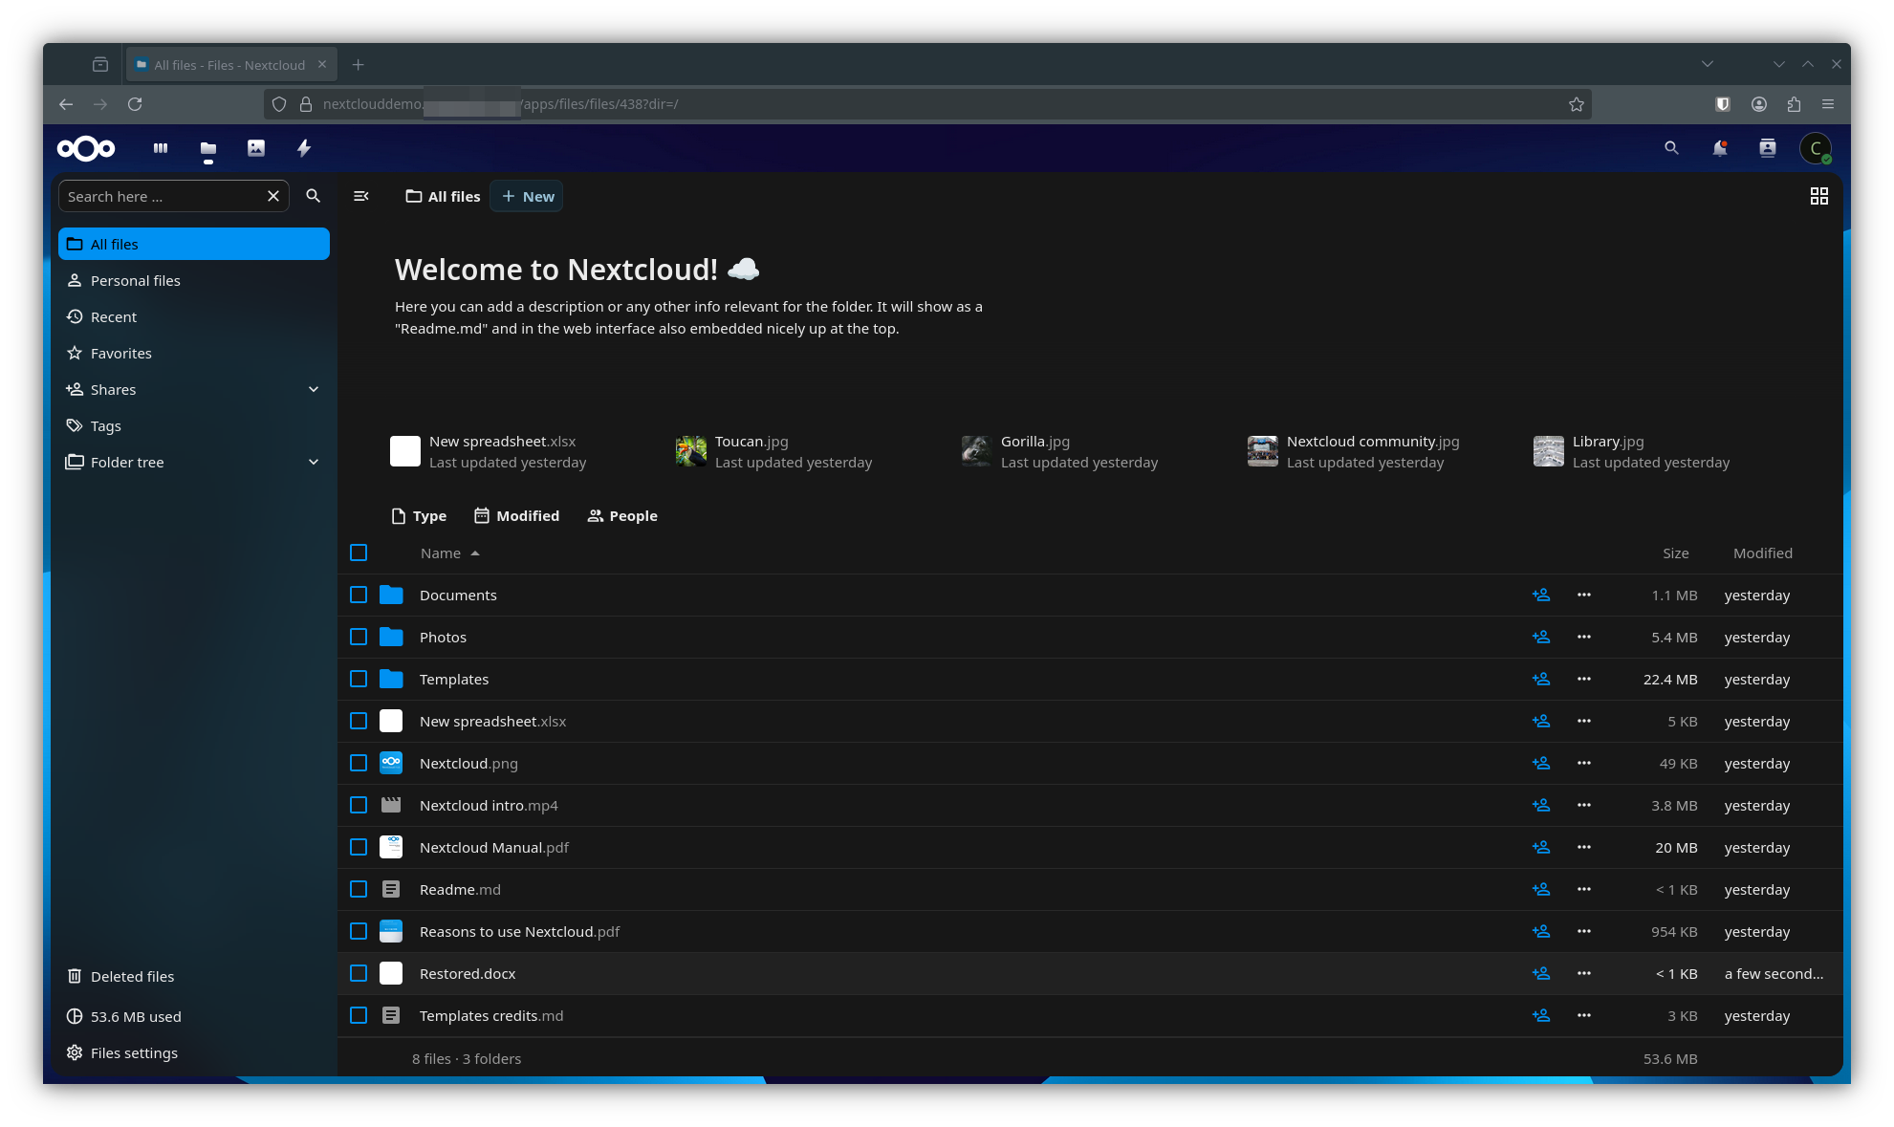Open the Activity lightning bolt icon
This screenshot has width=1894, height=1127.
304,148
